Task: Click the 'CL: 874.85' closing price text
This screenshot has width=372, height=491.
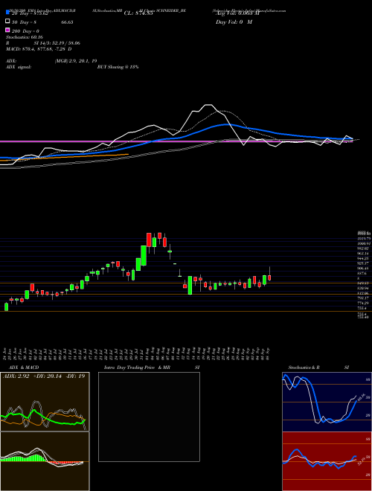Action: coord(138,13)
